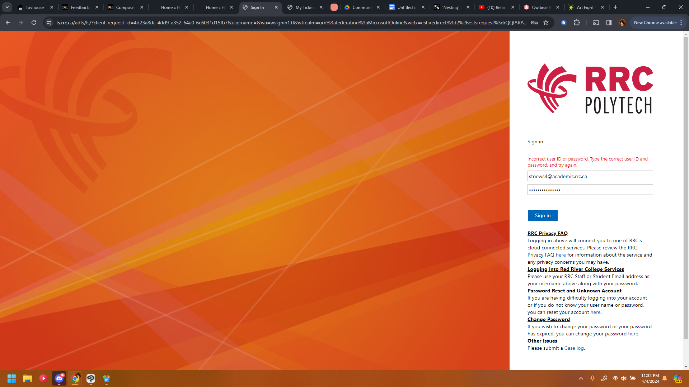Open the pen menu tray icon
The height and width of the screenshot is (387, 689).
tap(604, 378)
